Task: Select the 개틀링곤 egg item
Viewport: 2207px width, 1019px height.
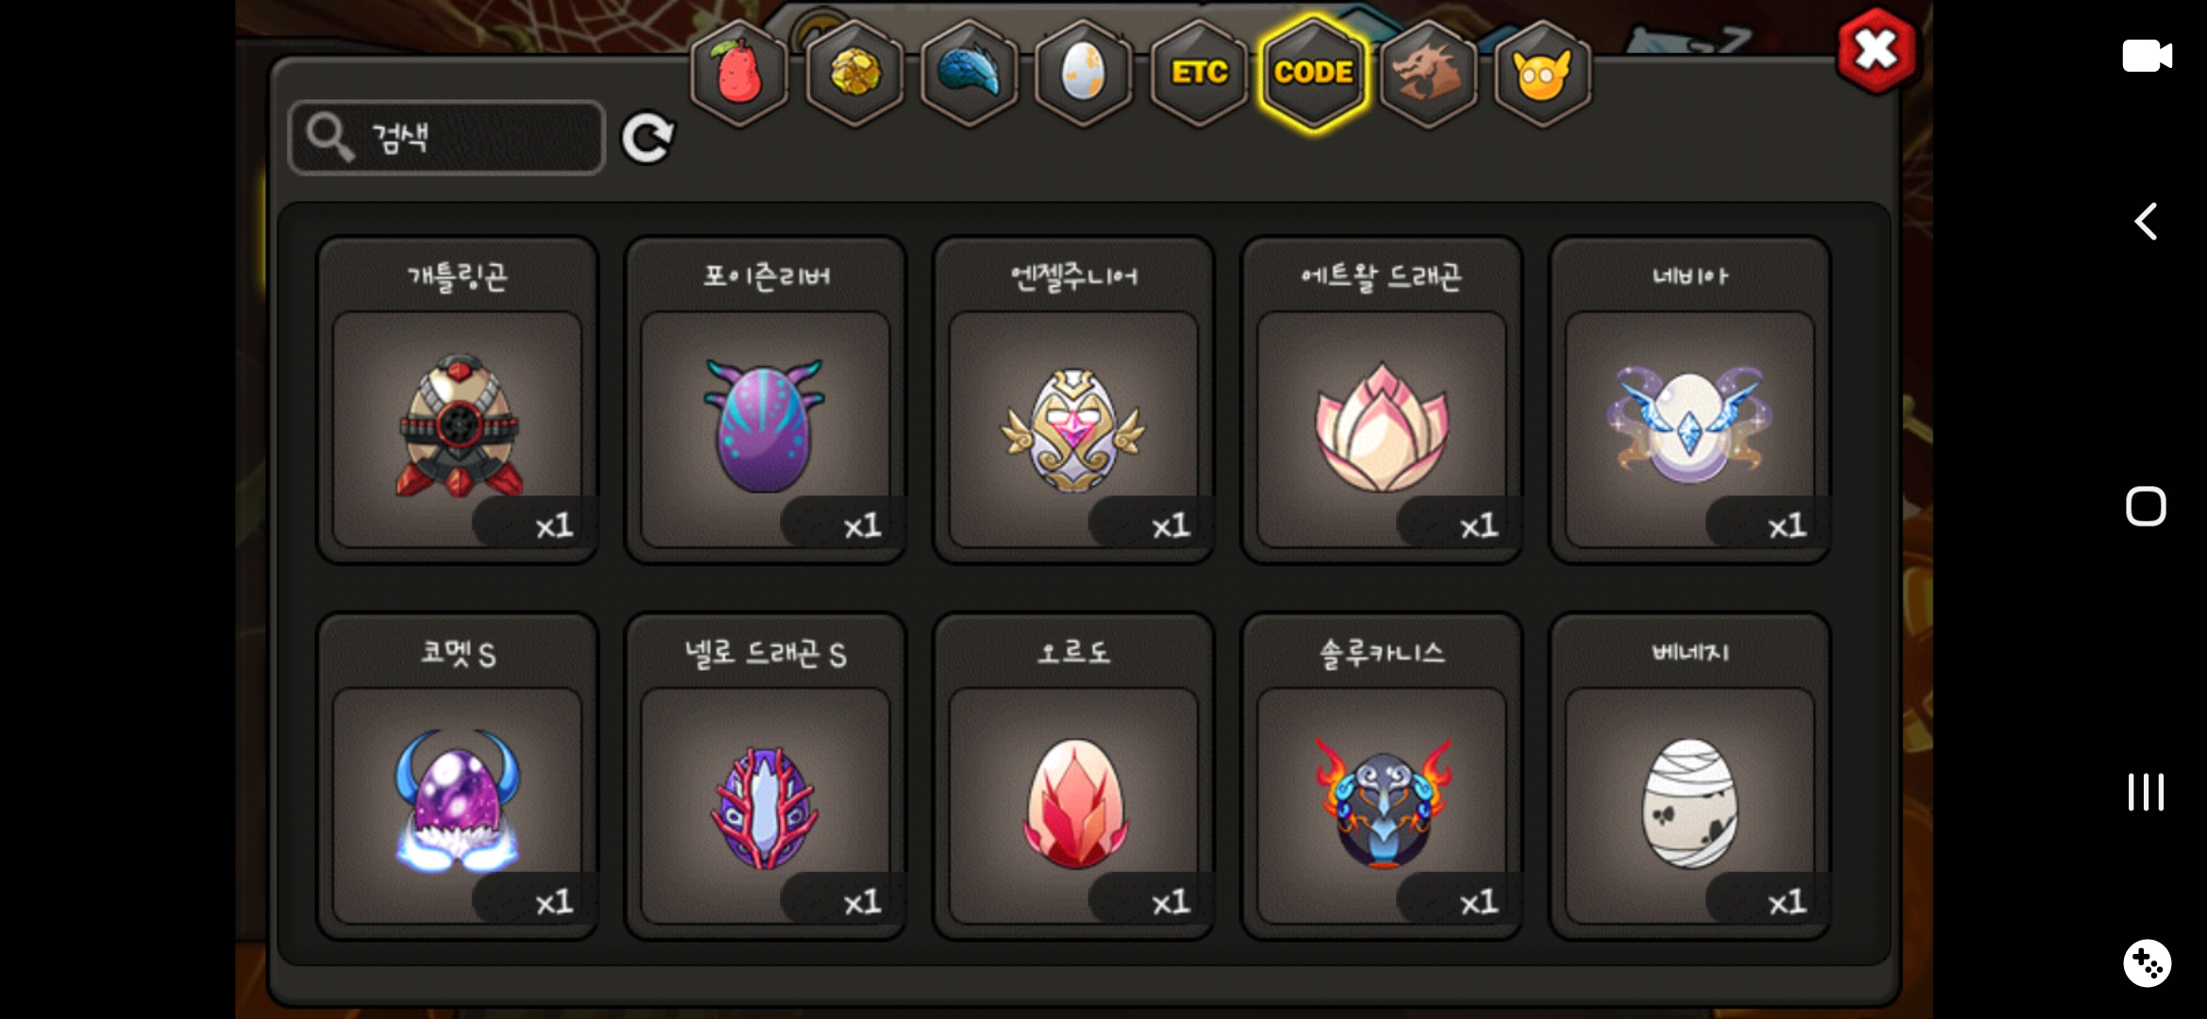Action: tap(457, 400)
